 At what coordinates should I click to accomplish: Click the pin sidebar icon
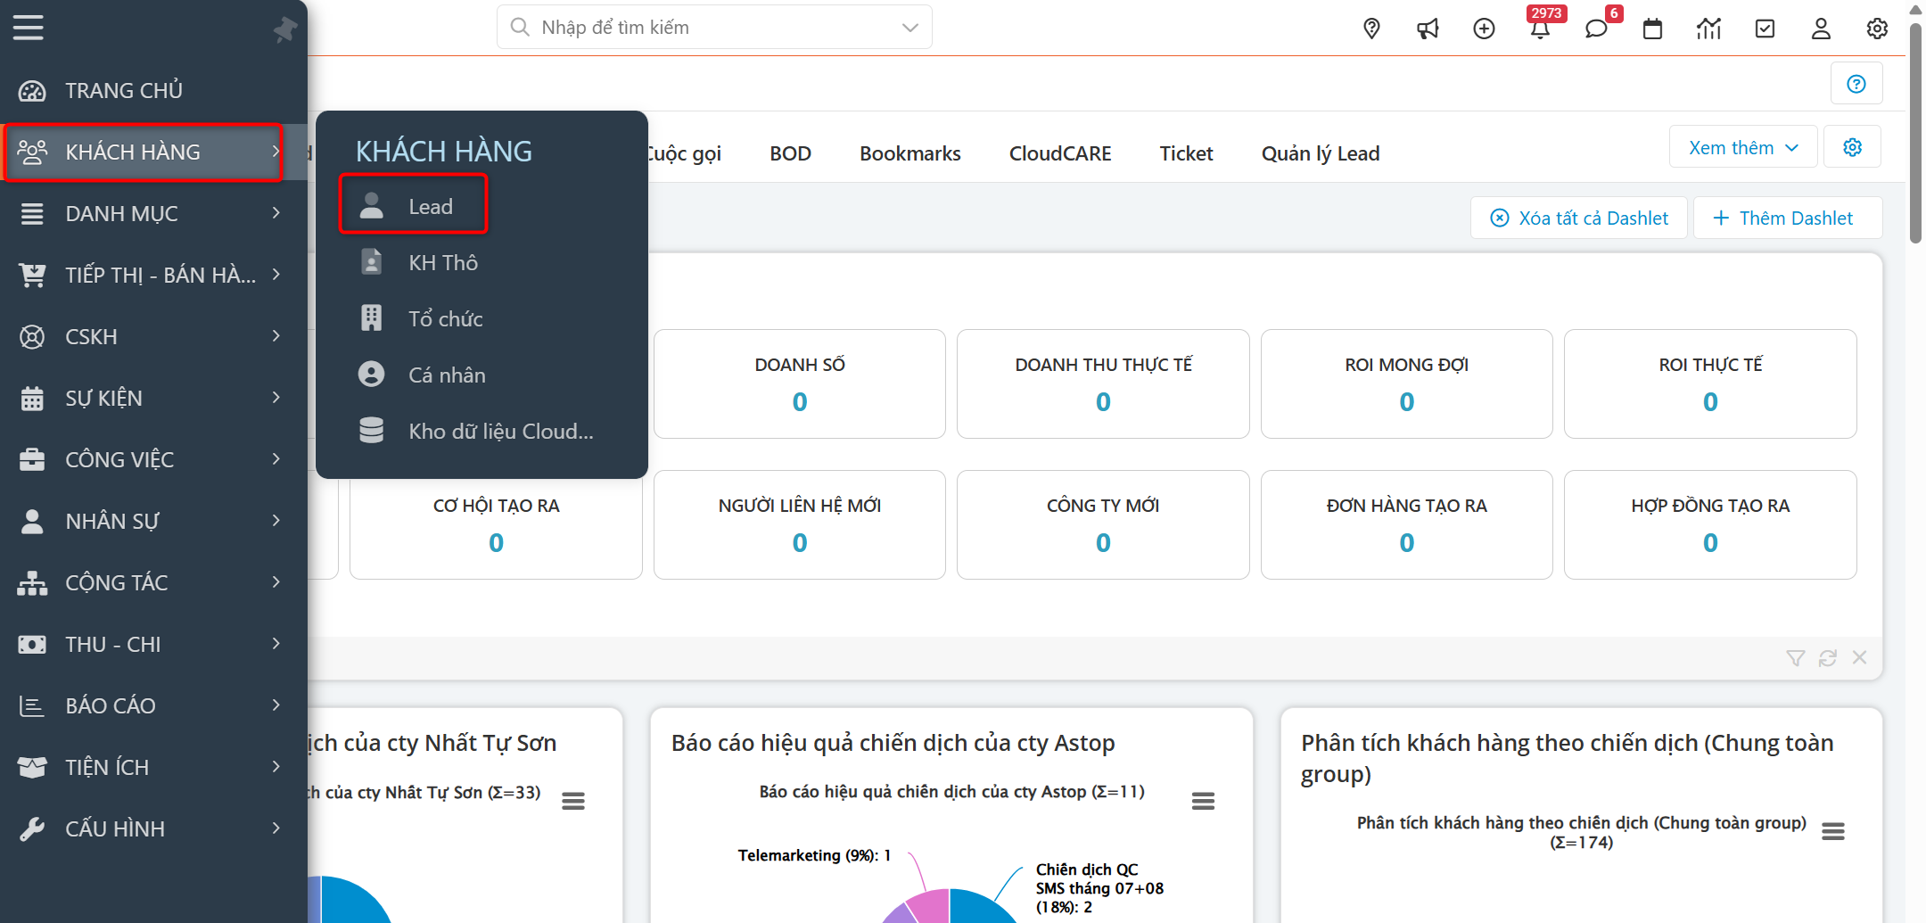coord(284,29)
